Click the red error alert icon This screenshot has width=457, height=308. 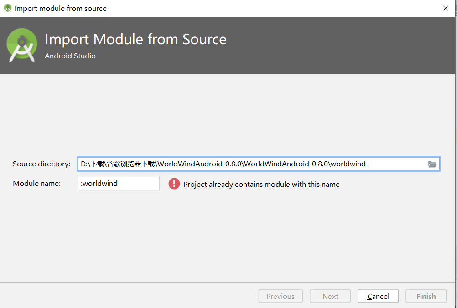[174, 184]
